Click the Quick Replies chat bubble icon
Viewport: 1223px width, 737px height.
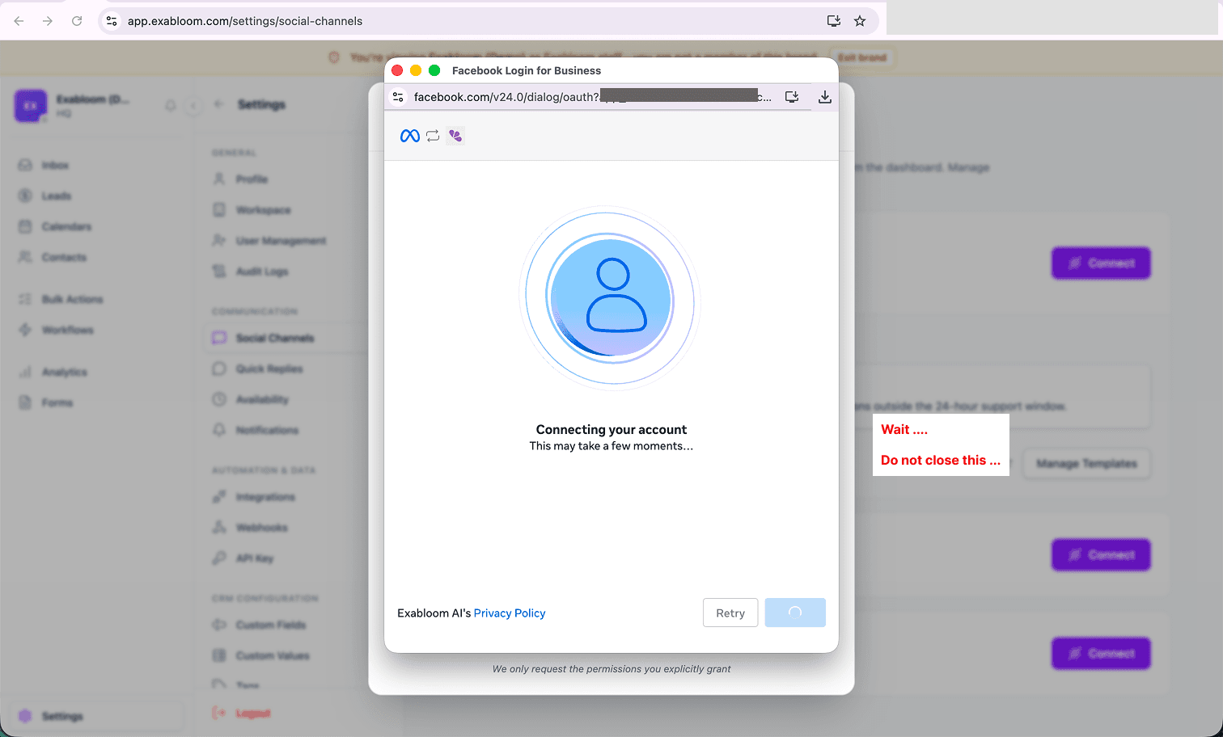tap(219, 368)
